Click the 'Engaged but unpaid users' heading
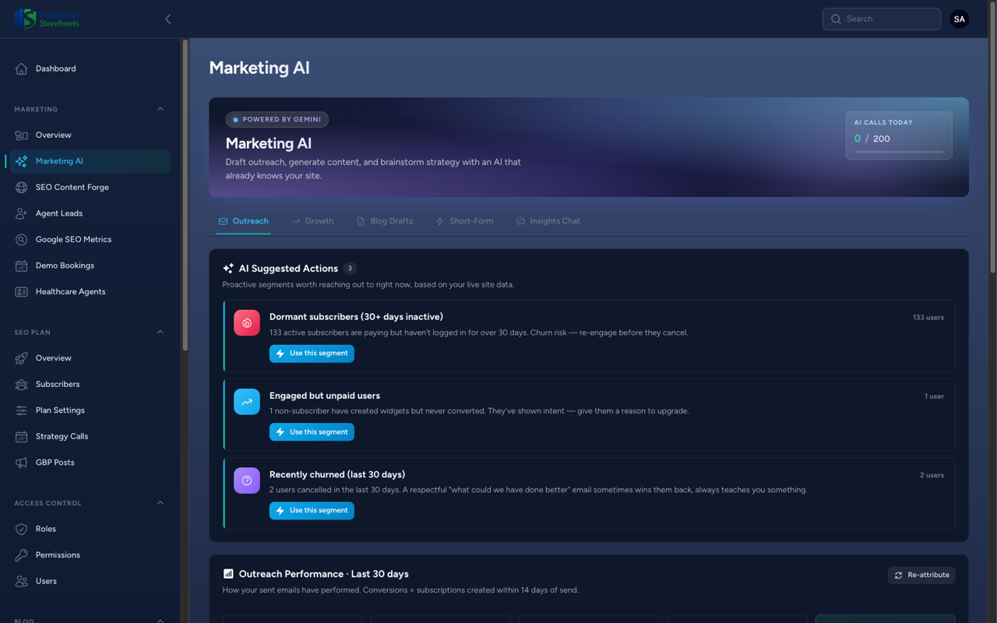Viewport: 997px width, 623px height. [325, 396]
